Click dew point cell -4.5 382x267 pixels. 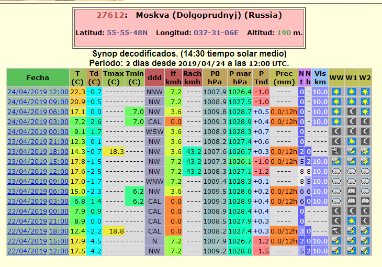(94, 241)
